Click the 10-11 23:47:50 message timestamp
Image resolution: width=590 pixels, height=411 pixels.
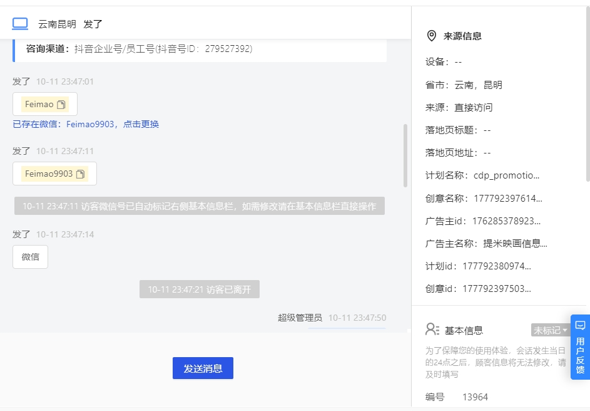[357, 318]
